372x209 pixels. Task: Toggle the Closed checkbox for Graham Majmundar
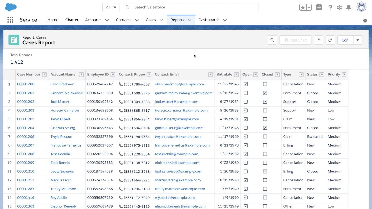coord(265,93)
